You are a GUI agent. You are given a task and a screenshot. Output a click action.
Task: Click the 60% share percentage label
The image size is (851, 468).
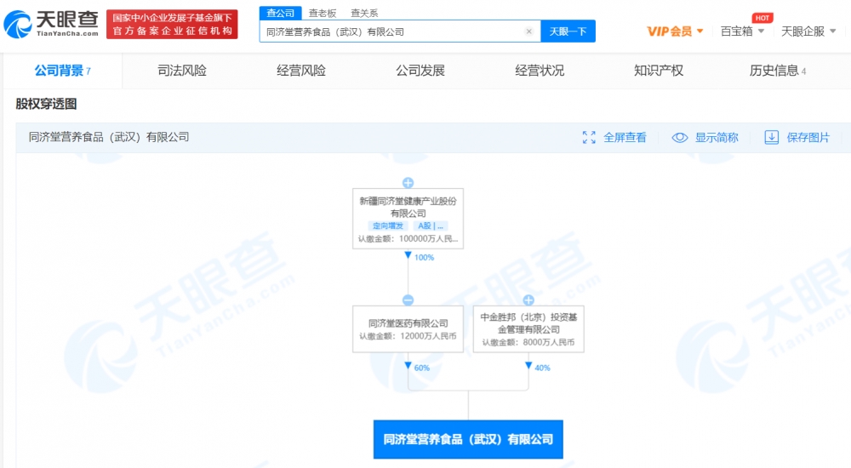pos(422,368)
